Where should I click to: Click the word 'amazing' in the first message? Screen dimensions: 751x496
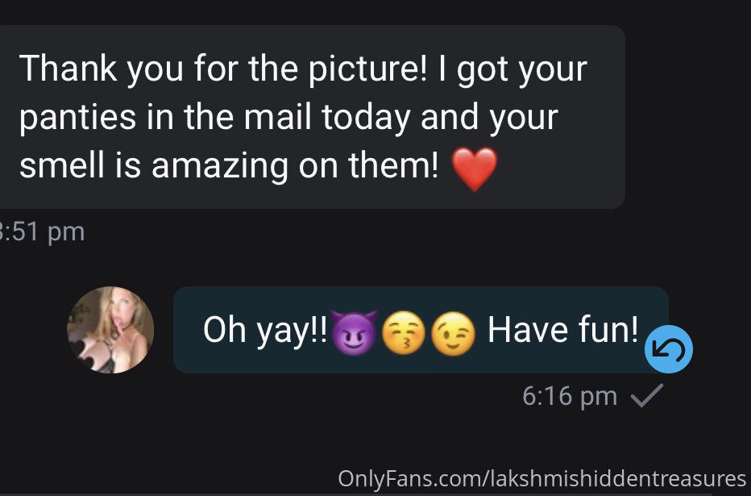click(x=220, y=166)
